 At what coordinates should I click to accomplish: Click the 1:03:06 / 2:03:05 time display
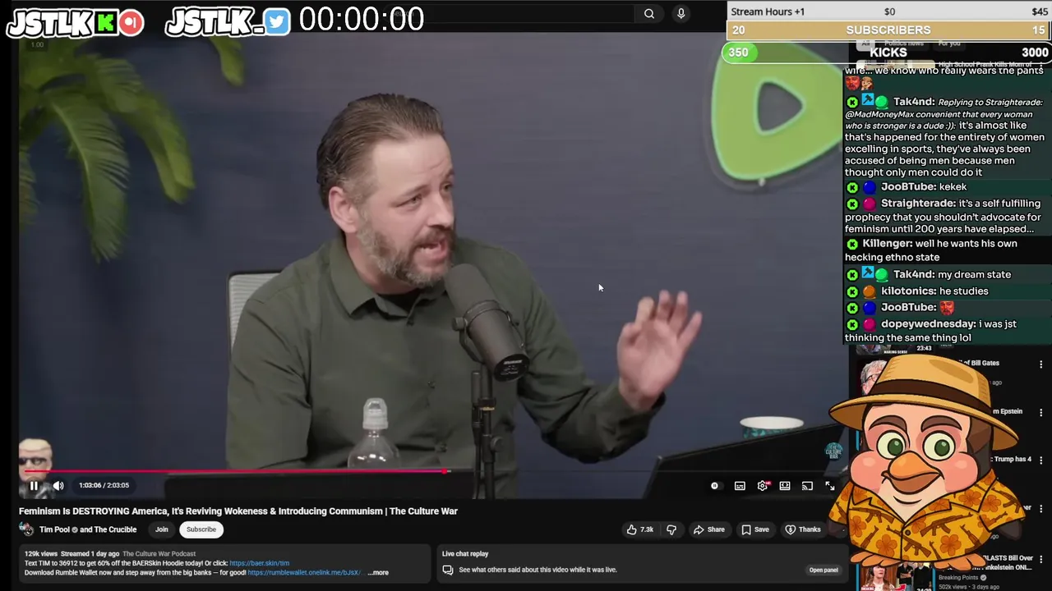pyautogui.click(x=104, y=486)
